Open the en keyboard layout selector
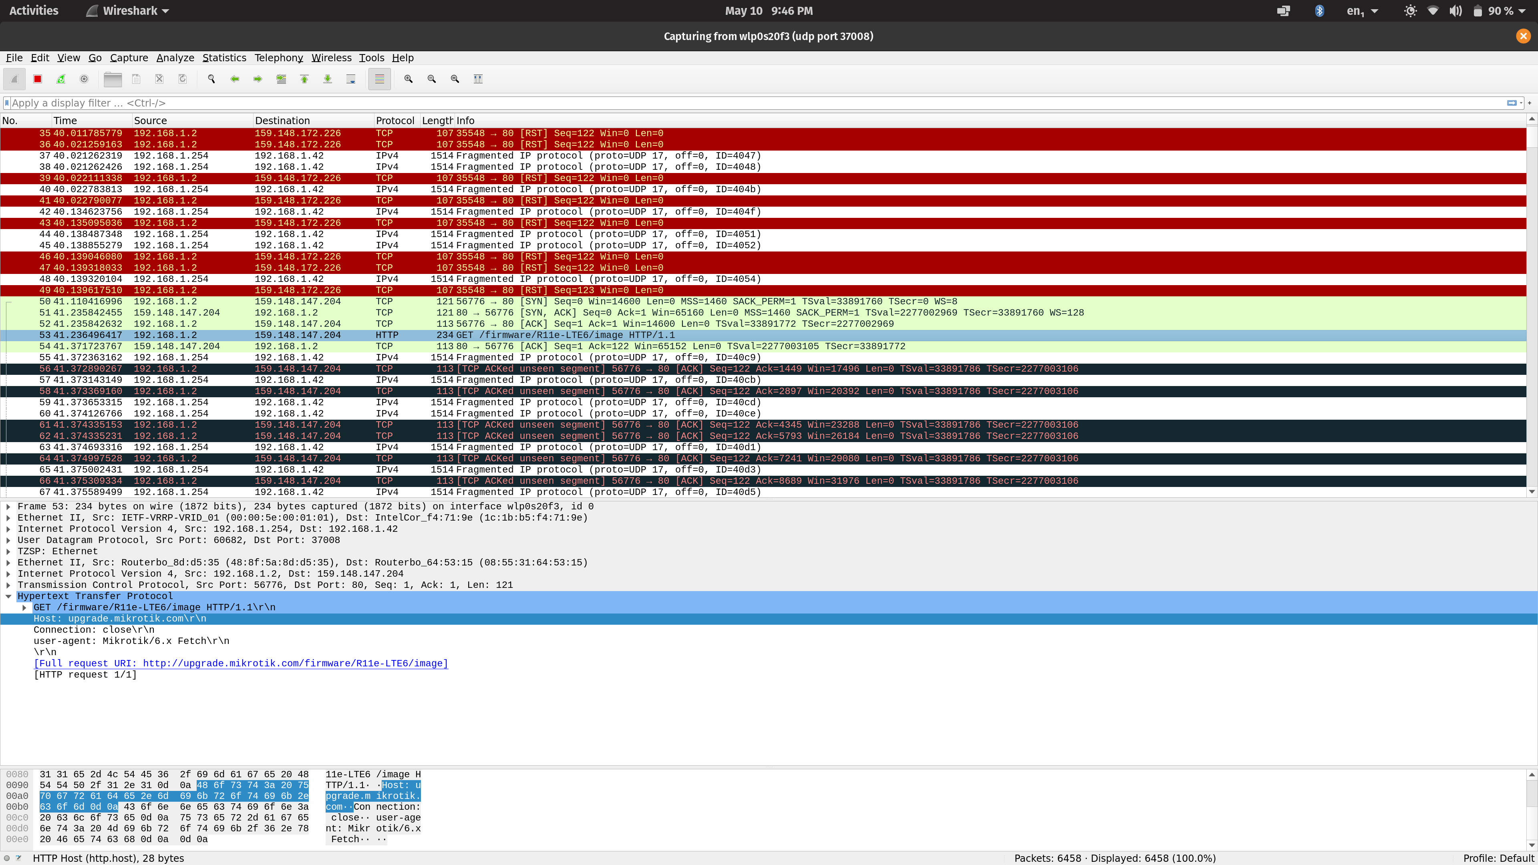The image size is (1538, 865). 1363,11
